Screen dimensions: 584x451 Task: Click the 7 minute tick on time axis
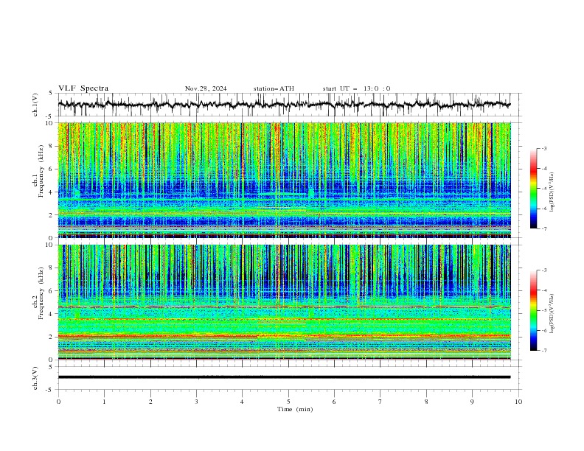pyautogui.click(x=380, y=402)
